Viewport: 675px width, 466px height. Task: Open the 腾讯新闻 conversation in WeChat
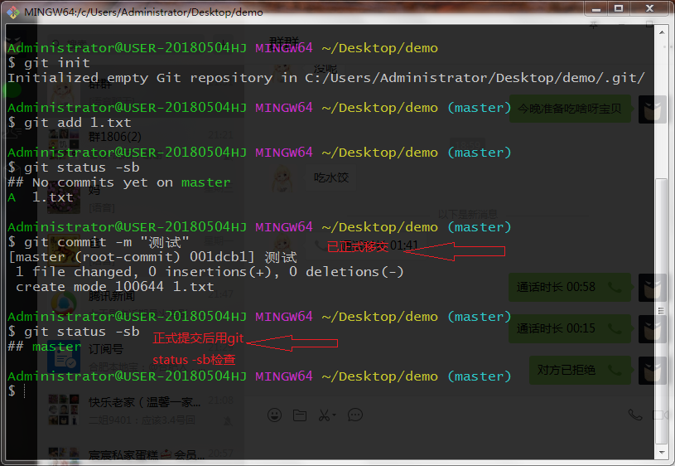(142, 302)
